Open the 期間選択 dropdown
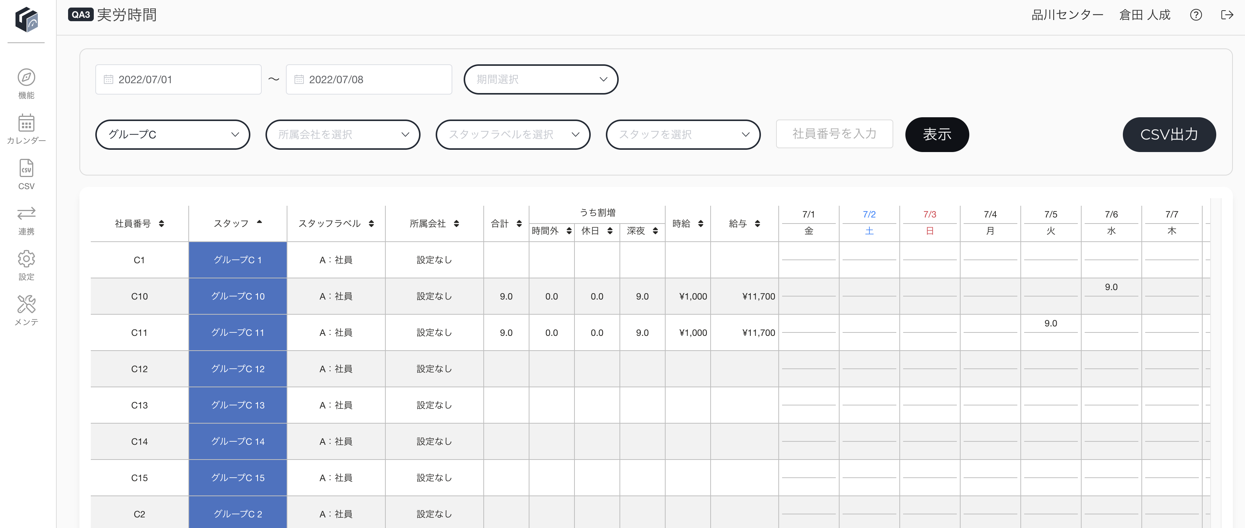The image size is (1245, 528). coord(541,79)
